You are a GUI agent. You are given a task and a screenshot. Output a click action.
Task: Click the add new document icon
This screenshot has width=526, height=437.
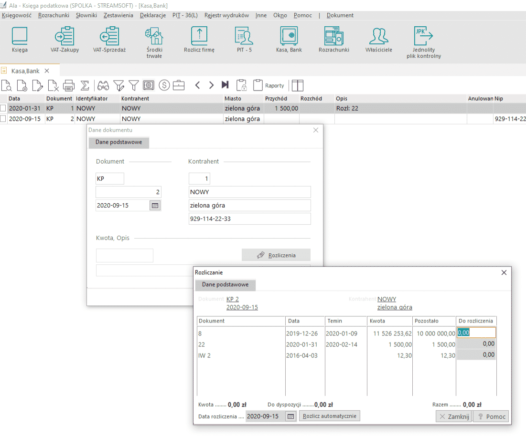(22, 85)
